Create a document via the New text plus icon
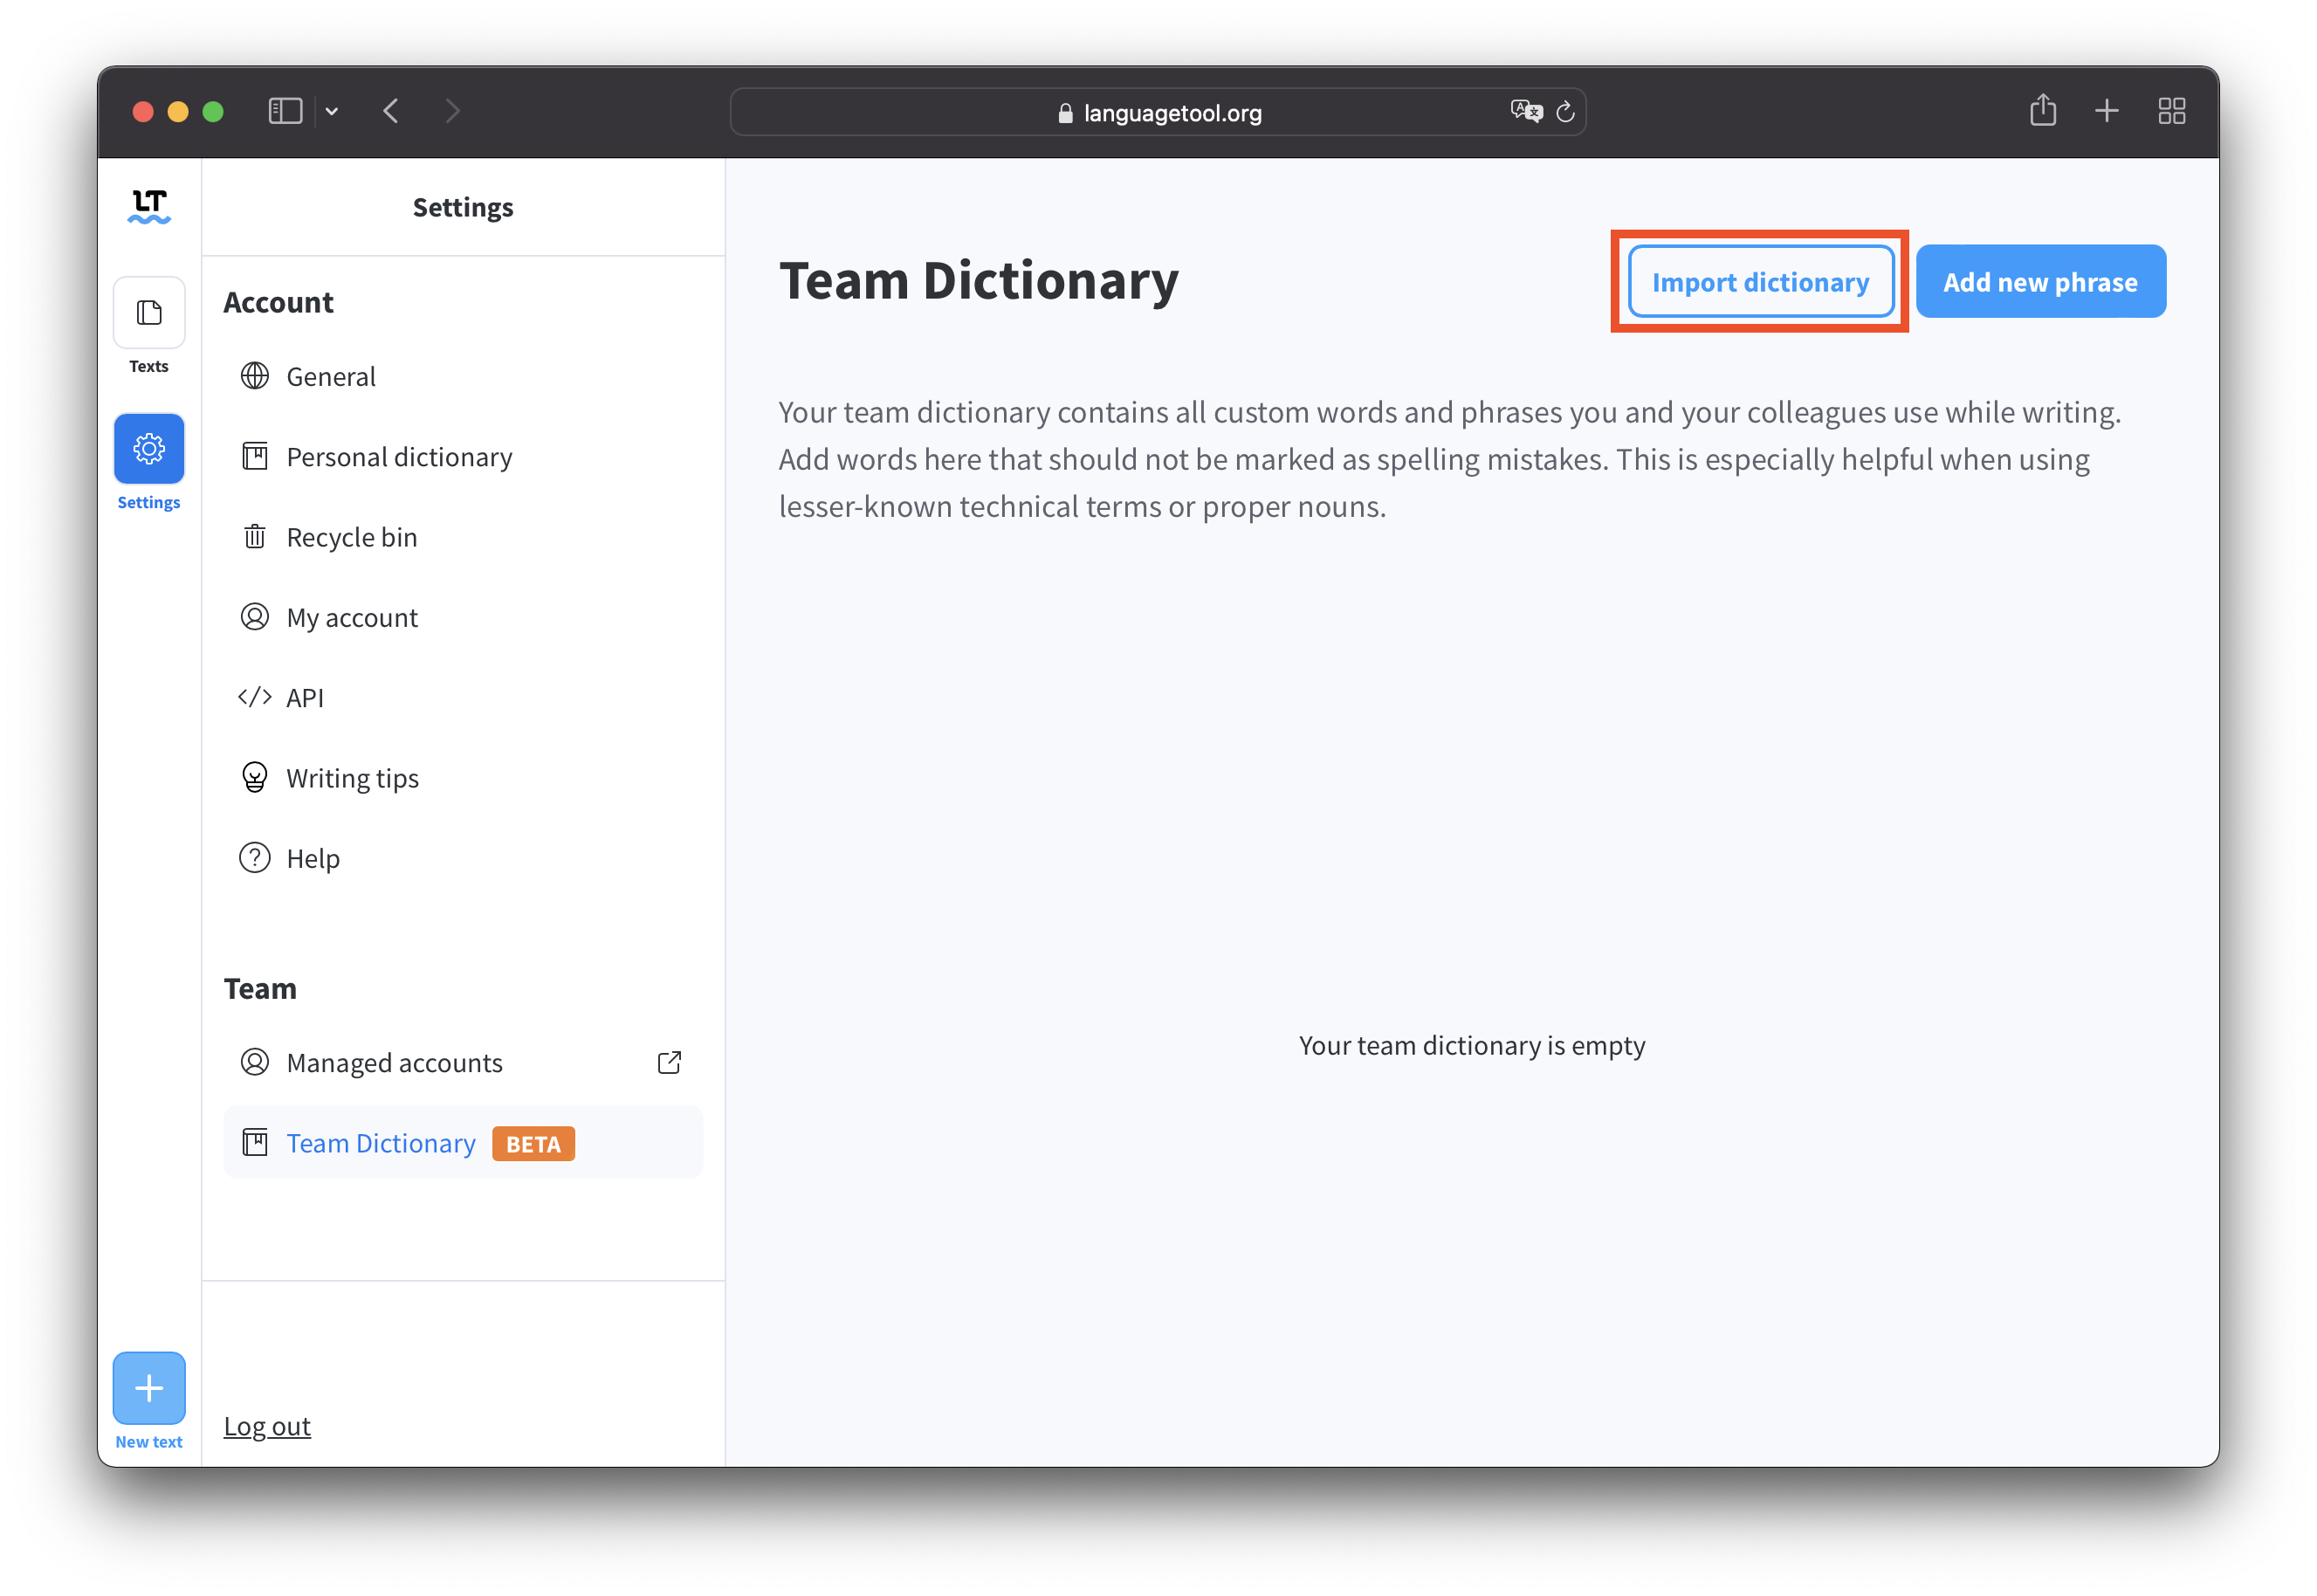The image size is (2317, 1596). point(148,1388)
